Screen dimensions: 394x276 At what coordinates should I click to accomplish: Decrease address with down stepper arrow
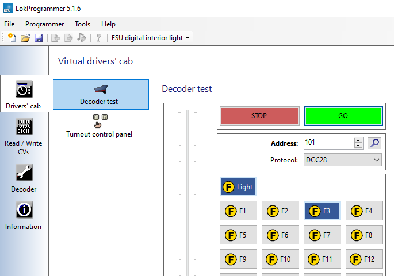pos(358,146)
